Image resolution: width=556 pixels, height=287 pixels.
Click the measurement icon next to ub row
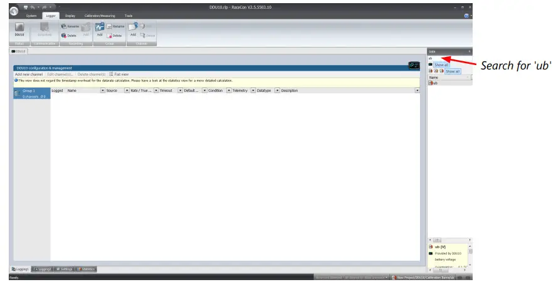431,83
